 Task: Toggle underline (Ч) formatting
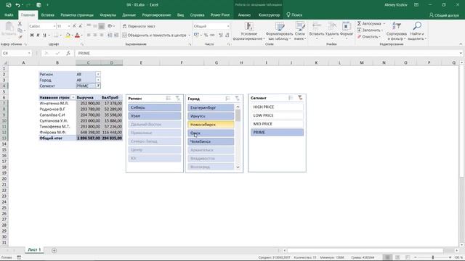coord(44,36)
